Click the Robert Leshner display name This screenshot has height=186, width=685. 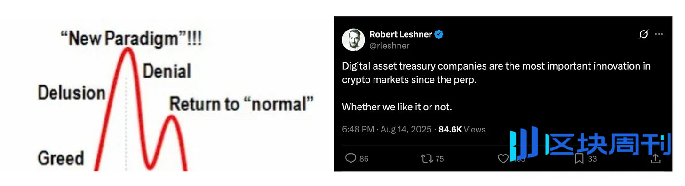(401, 34)
